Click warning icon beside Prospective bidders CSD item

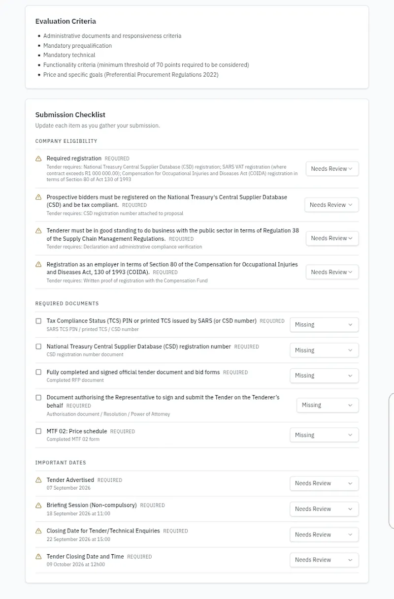[38, 197]
